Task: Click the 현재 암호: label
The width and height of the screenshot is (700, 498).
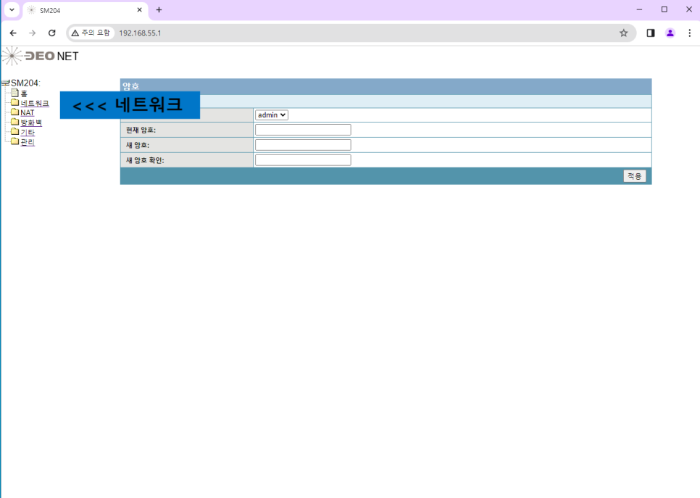Action: (x=141, y=130)
